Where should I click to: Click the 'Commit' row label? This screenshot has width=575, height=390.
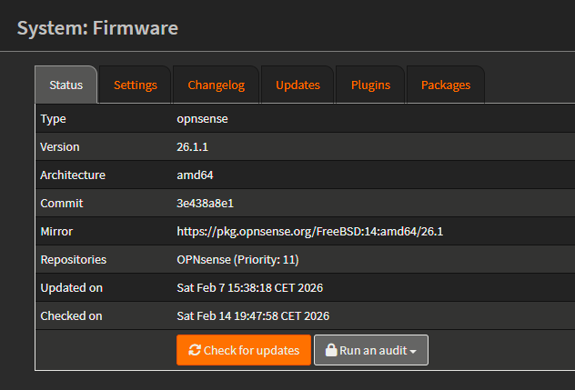click(62, 203)
